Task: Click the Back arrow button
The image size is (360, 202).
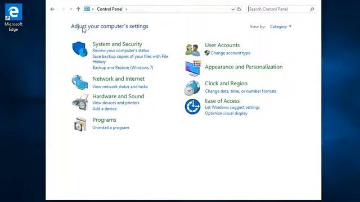Action: pyautogui.click(x=52, y=9)
